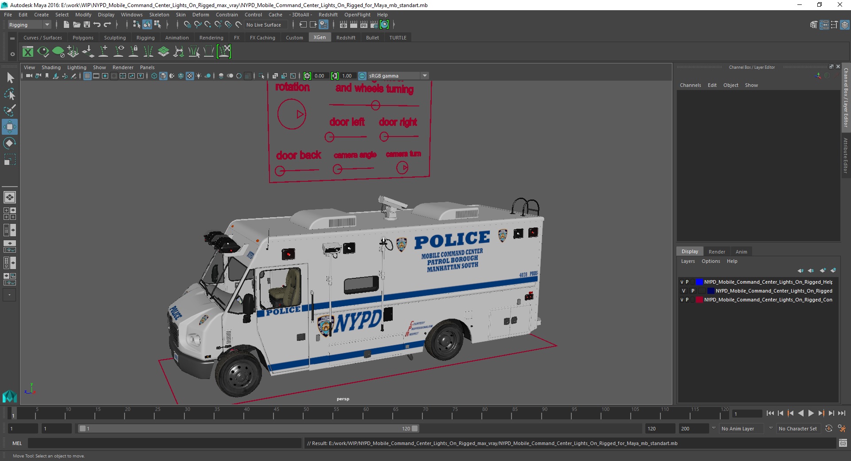Activate the Rotate tool
This screenshot has height=461, width=851.
pos(10,143)
